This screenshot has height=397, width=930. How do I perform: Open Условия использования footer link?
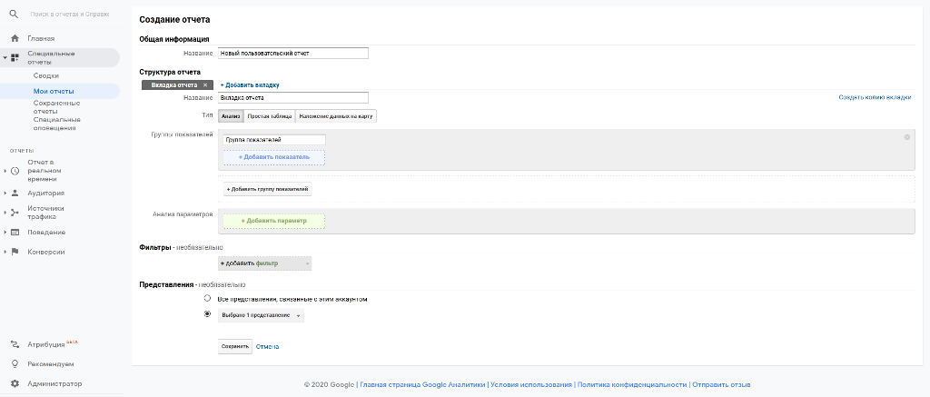(x=530, y=384)
